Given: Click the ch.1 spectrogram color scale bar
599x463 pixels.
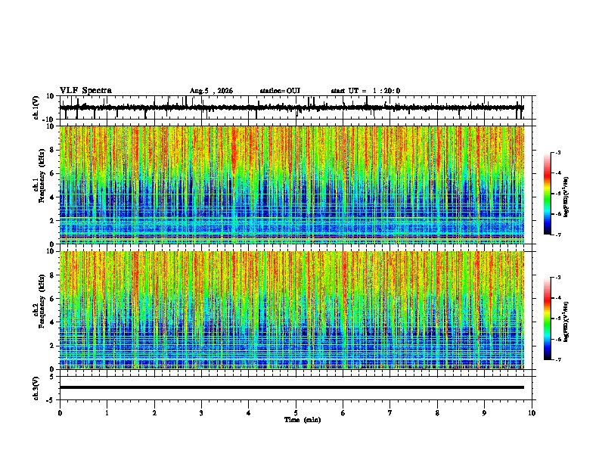Looking at the screenshot, I should [x=547, y=194].
